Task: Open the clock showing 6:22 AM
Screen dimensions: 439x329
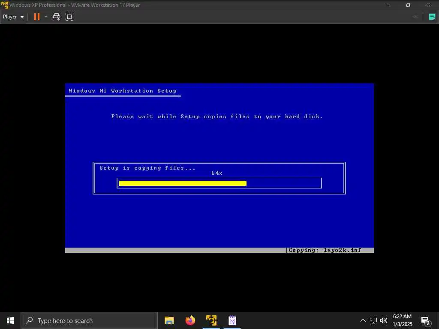Action: point(402,320)
